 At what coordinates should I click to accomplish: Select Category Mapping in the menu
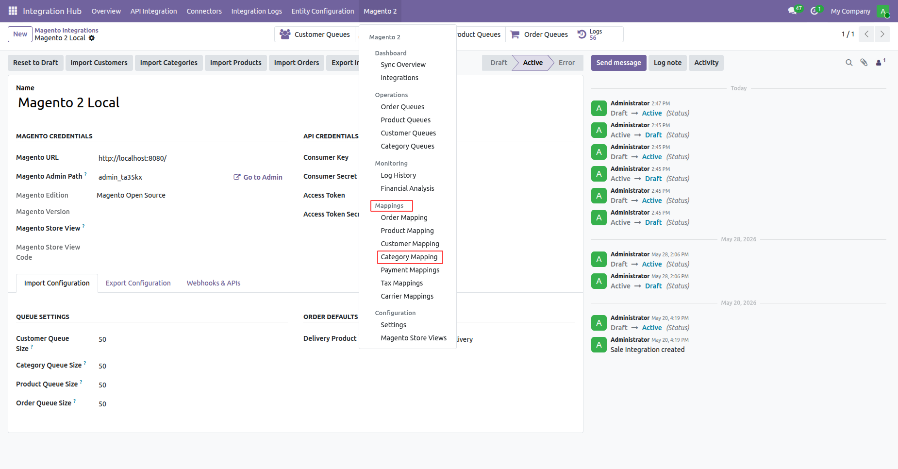point(409,257)
